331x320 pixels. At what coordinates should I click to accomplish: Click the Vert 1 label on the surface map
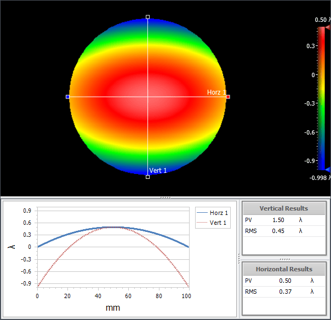click(x=158, y=171)
